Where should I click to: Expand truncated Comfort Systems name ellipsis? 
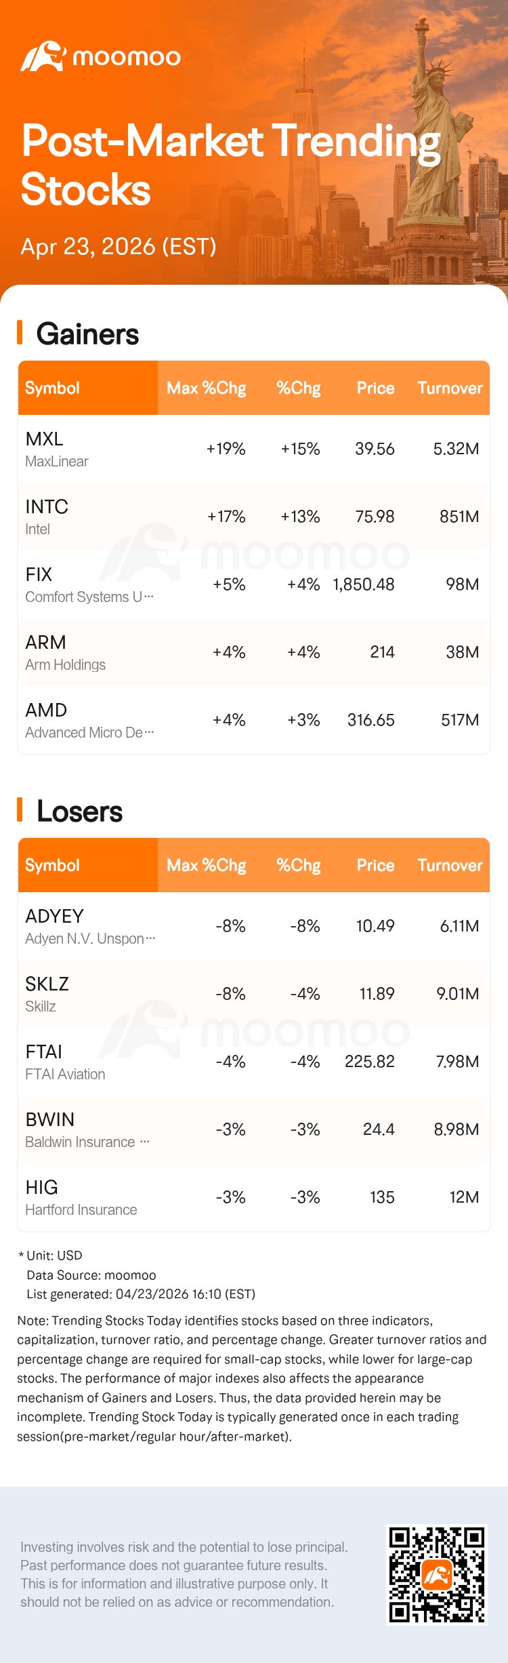(149, 597)
